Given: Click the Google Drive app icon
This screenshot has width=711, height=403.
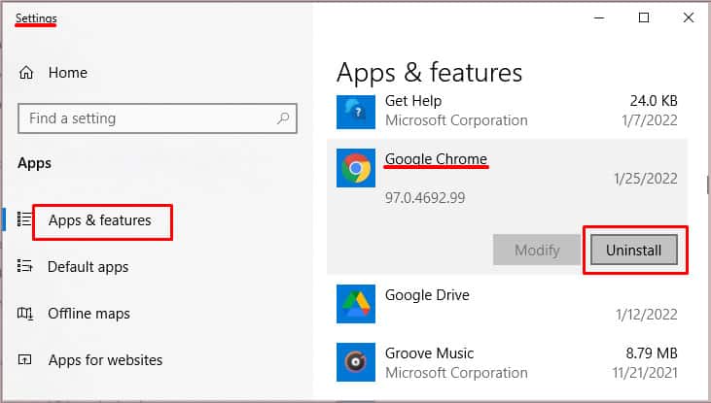Looking at the screenshot, I should tap(356, 304).
